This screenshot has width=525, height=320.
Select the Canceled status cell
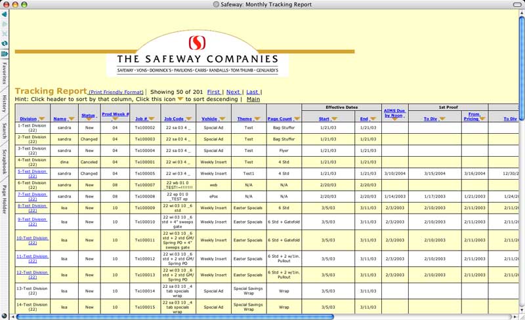pos(89,162)
